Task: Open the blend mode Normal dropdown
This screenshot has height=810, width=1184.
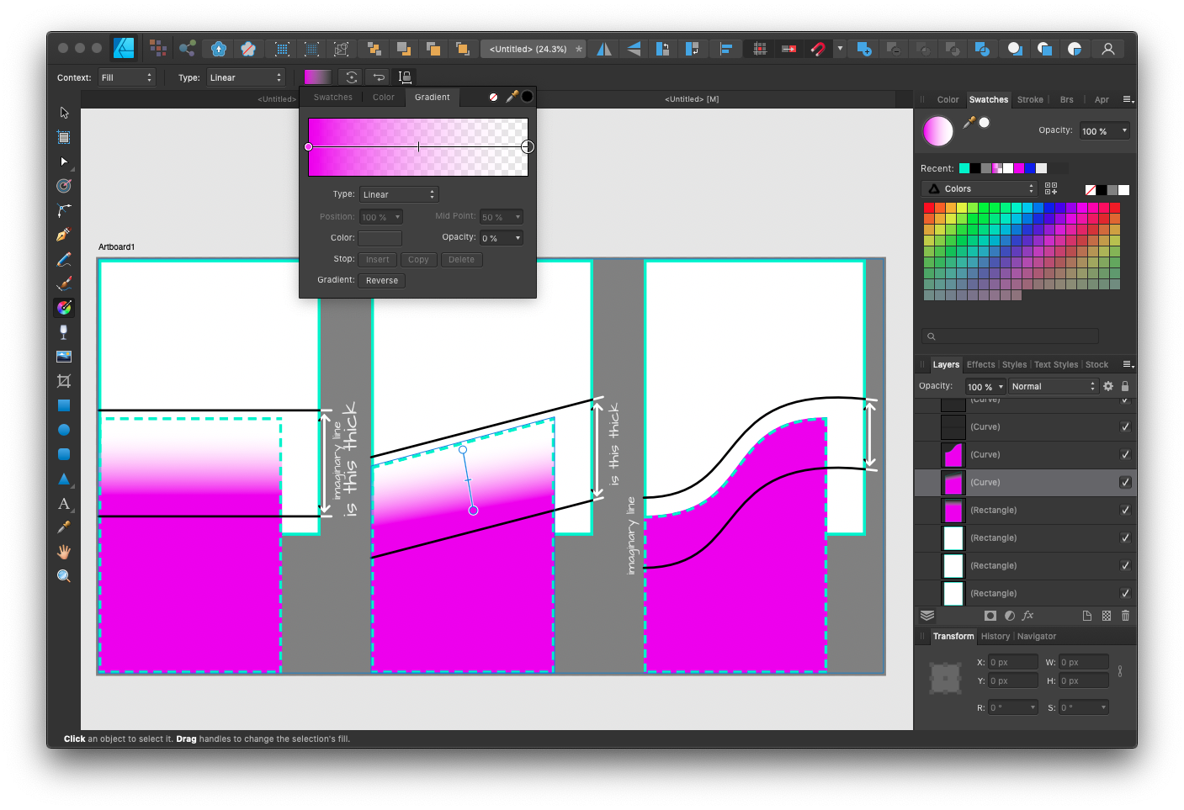Action: tap(1052, 386)
